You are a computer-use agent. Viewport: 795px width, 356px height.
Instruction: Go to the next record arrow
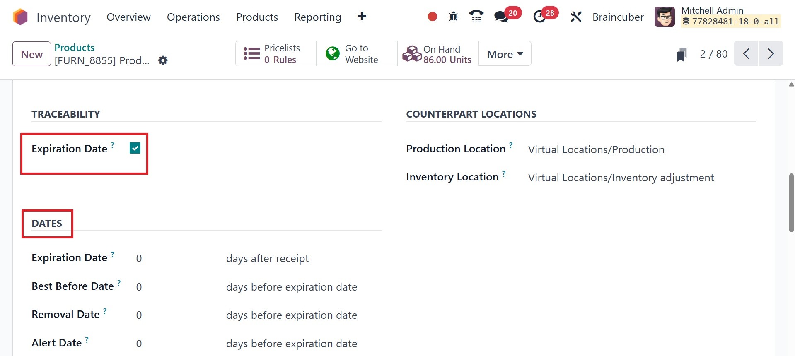pyautogui.click(x=770, y=54)
